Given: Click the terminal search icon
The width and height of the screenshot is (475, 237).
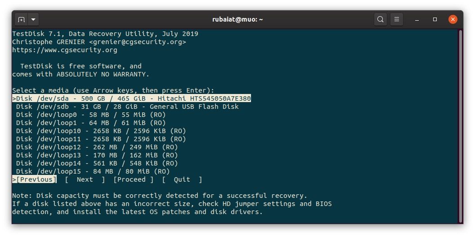Looking at the screenshot, I should pos(381,19).
